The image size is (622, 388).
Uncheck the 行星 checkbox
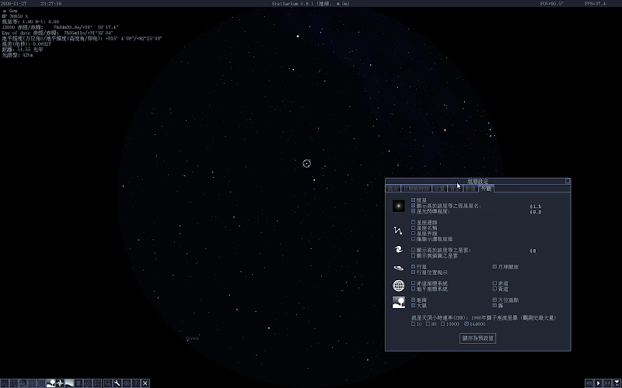tap(414, 267)
